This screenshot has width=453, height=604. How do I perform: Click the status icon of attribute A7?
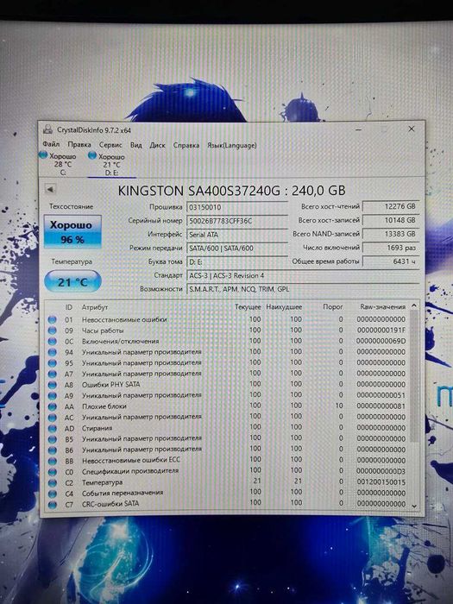(53, 374)
